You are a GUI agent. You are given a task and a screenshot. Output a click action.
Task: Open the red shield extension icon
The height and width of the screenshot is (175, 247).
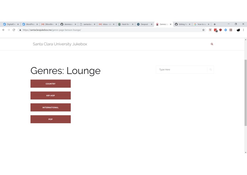[x=221, y=30]
